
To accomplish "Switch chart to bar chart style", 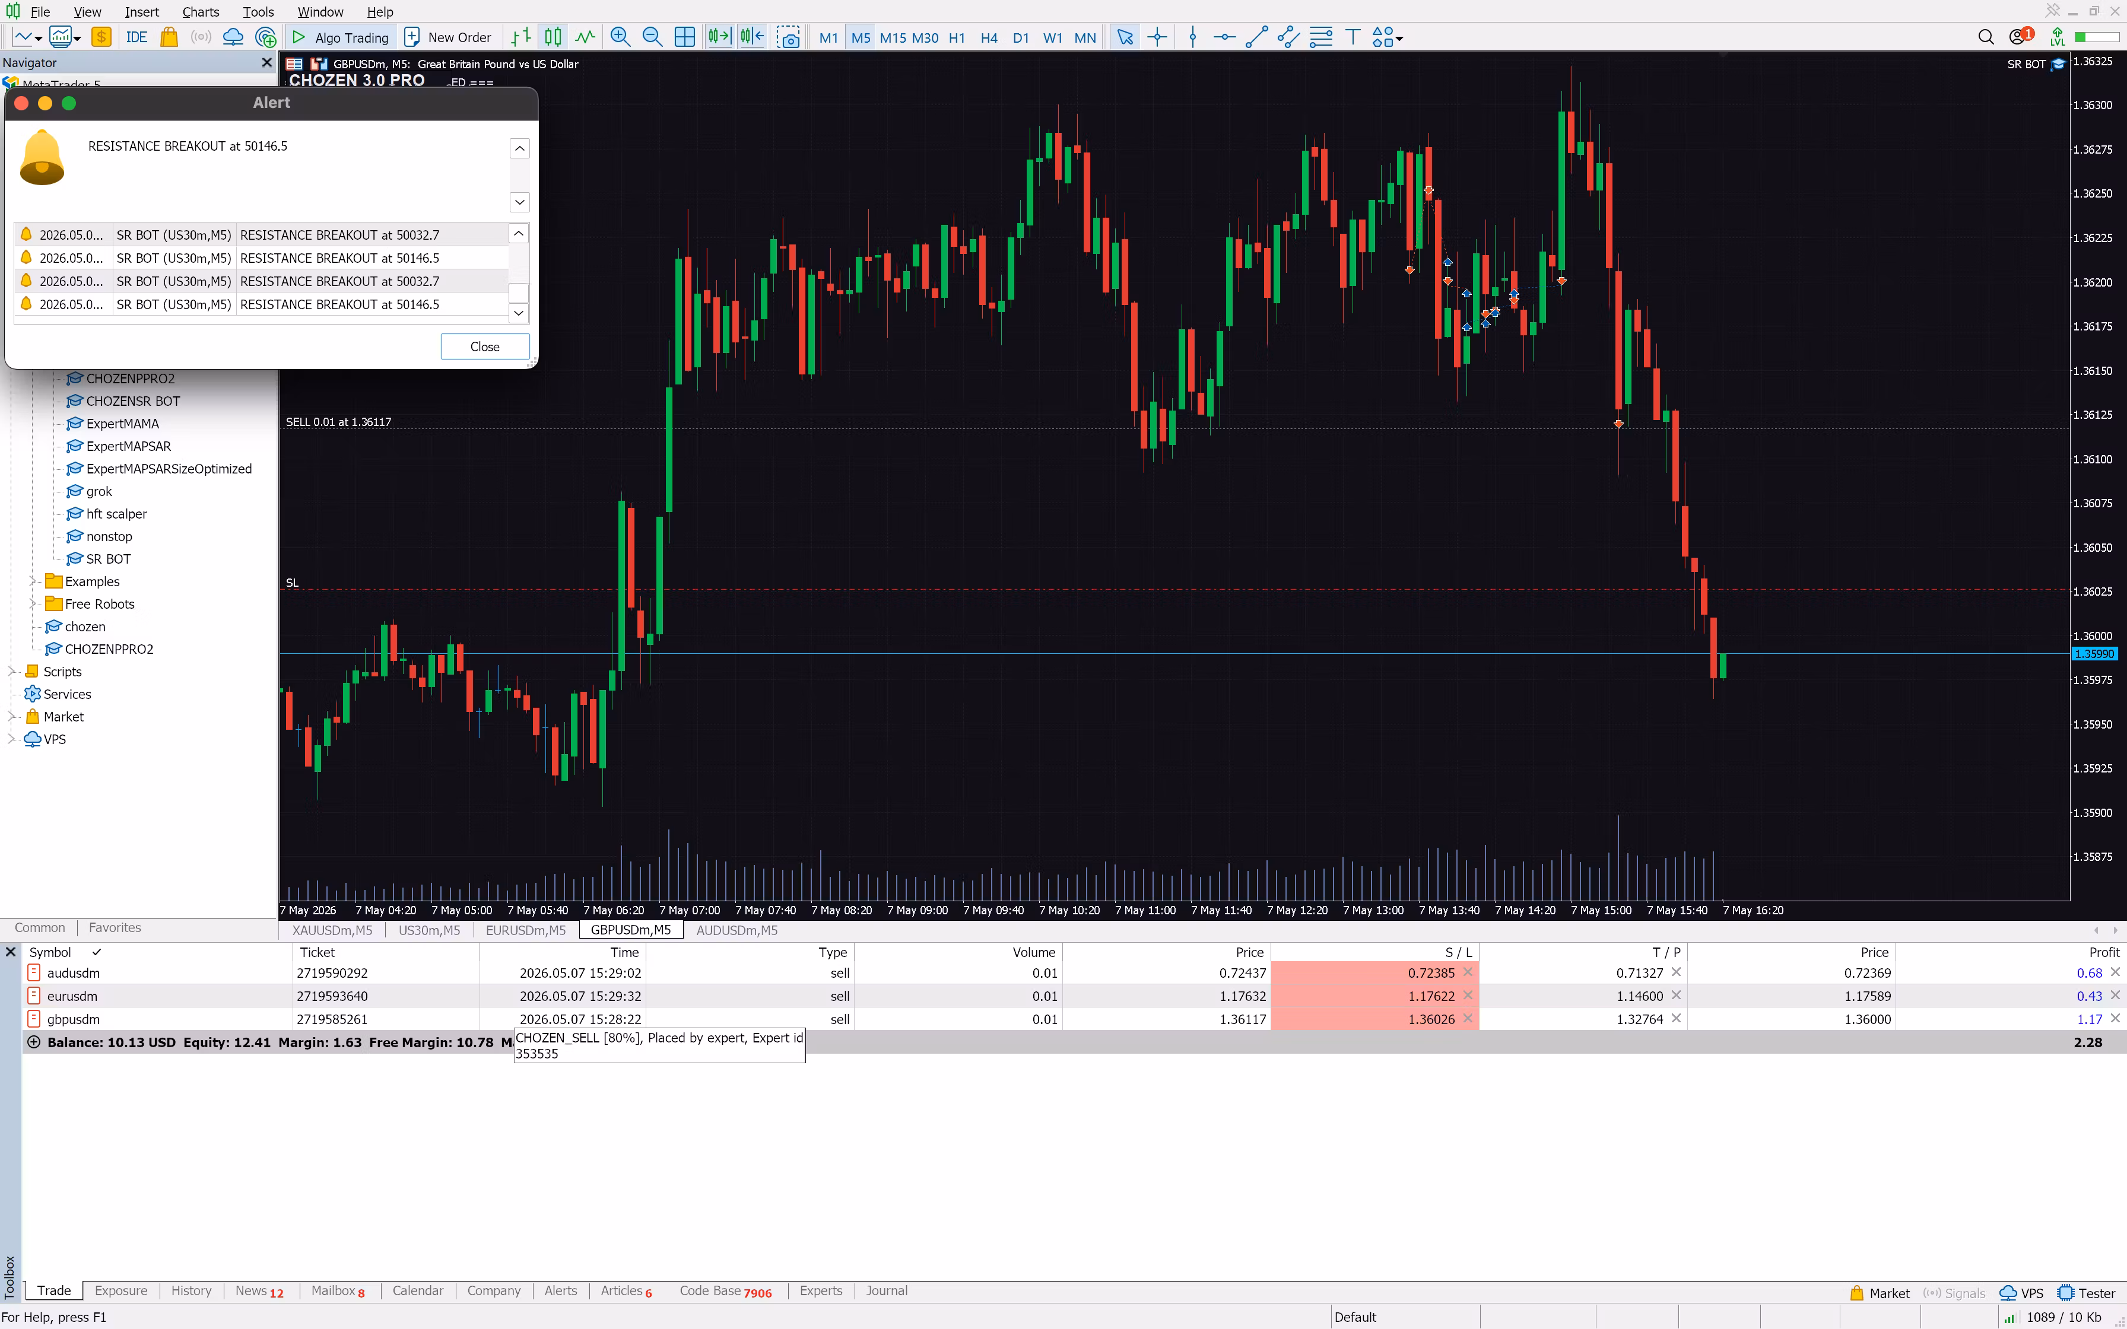I will (x=520, y=37).
